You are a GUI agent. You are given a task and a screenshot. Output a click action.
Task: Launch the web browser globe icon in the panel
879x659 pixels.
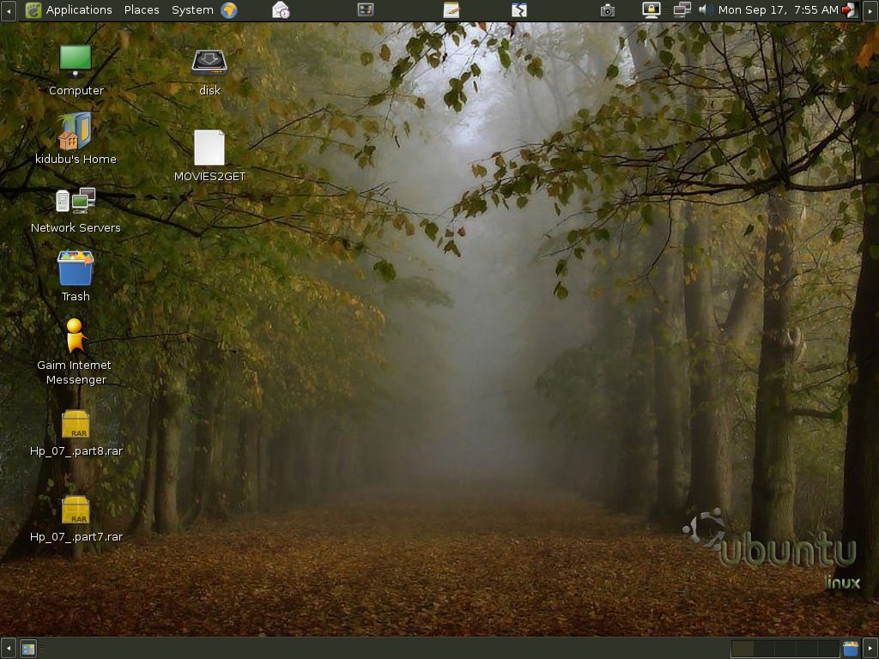pos(228,10)
